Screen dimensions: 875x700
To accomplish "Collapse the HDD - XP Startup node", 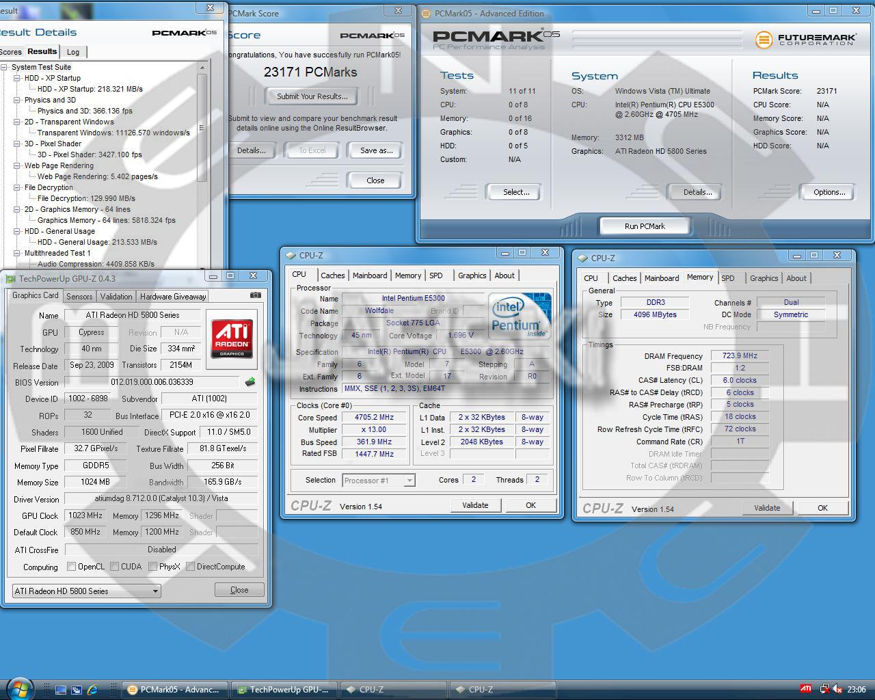I will tap(17, 78).
